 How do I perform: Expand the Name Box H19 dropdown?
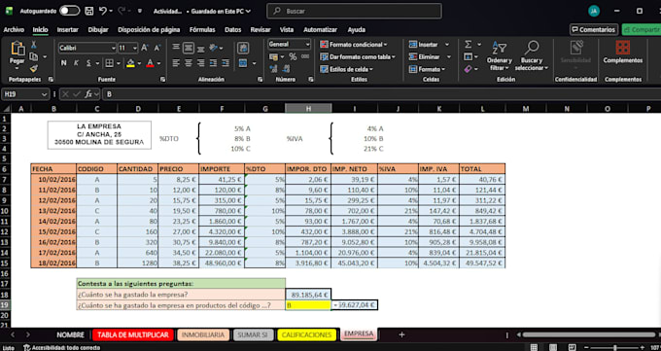pos(45,94)
